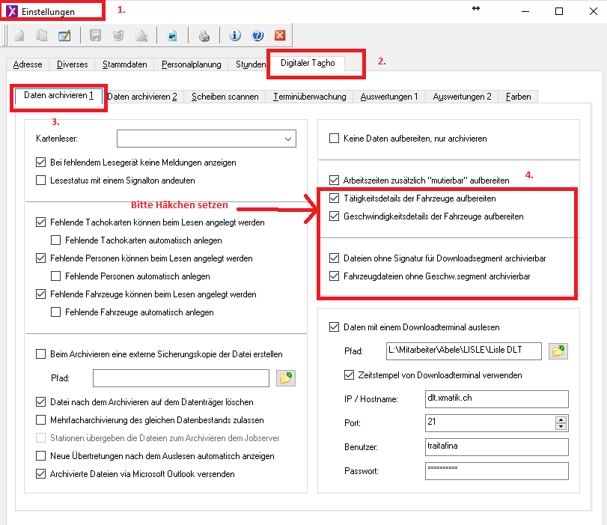Enable Tätigkeitsdetails der Fahrzeuge aufbereiten

pos(335,199)
